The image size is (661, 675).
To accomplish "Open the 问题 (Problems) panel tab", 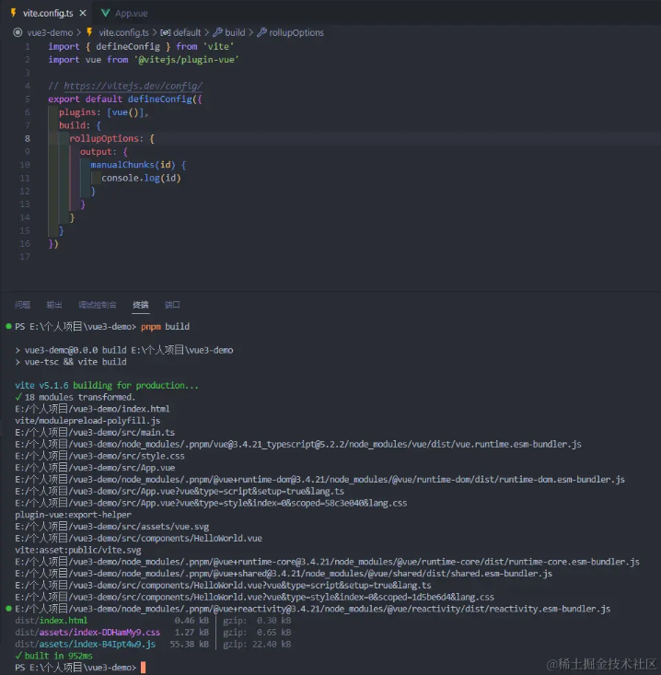I will pyautogui.click(x=22, y=305).
